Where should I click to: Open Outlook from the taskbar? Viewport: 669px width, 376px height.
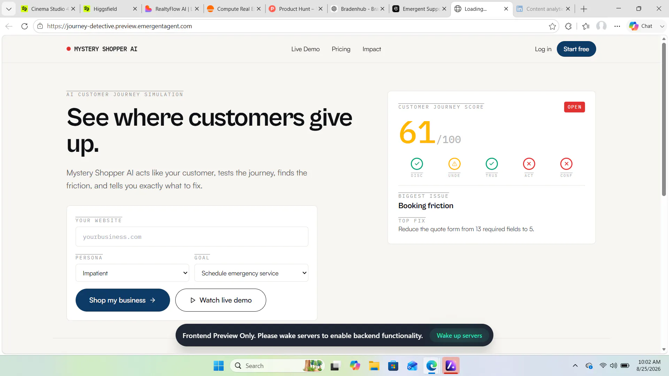click(x=412, y=366)
